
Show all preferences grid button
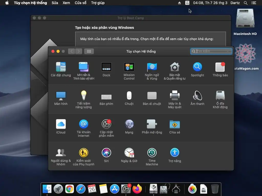(89, 51)
